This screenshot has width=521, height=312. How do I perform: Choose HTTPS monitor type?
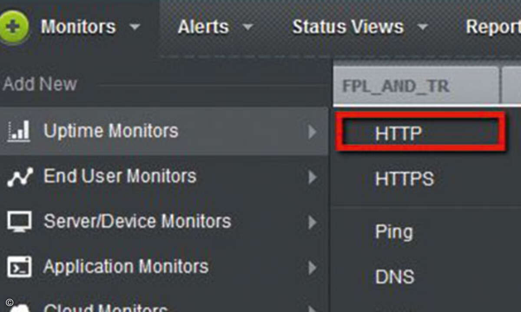click(405, 179)
